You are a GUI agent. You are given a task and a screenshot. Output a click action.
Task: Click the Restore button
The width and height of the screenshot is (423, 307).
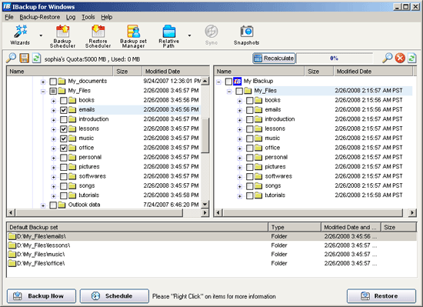click(x=381, y=296)
